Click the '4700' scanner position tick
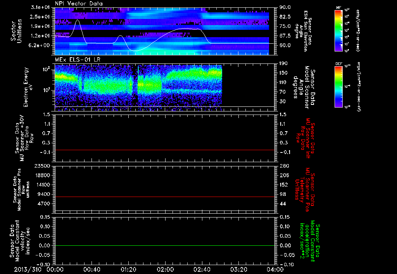Image resolution: width=397 pixels, height=274 pixels. tap(44, 204)
